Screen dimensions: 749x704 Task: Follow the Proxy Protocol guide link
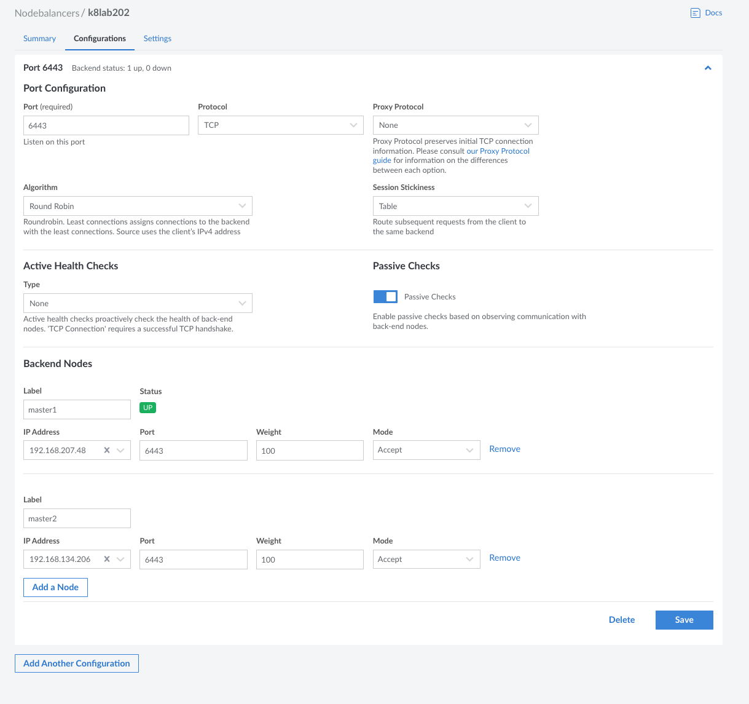pyautogui.click(x=498, y=151)
